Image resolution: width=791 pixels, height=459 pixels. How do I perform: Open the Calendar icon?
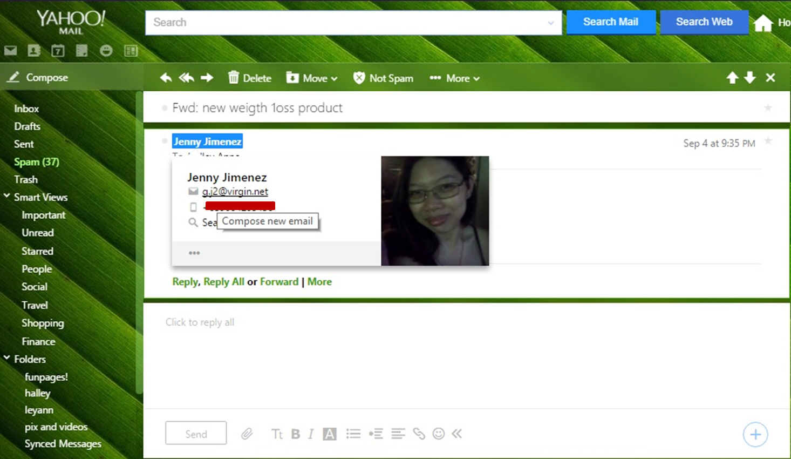click(58, 51)
